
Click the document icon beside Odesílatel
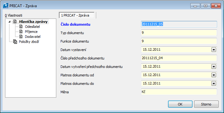pos(21,27)
